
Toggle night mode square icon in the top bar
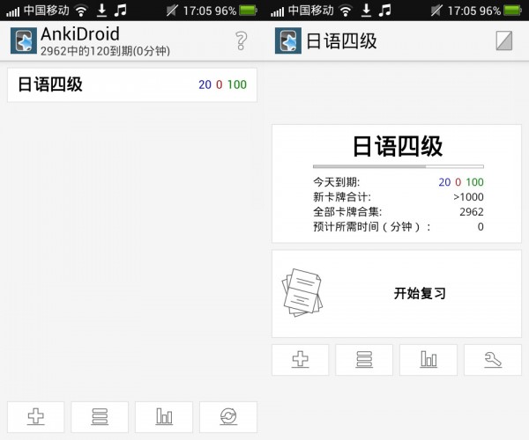coord(504,40)
